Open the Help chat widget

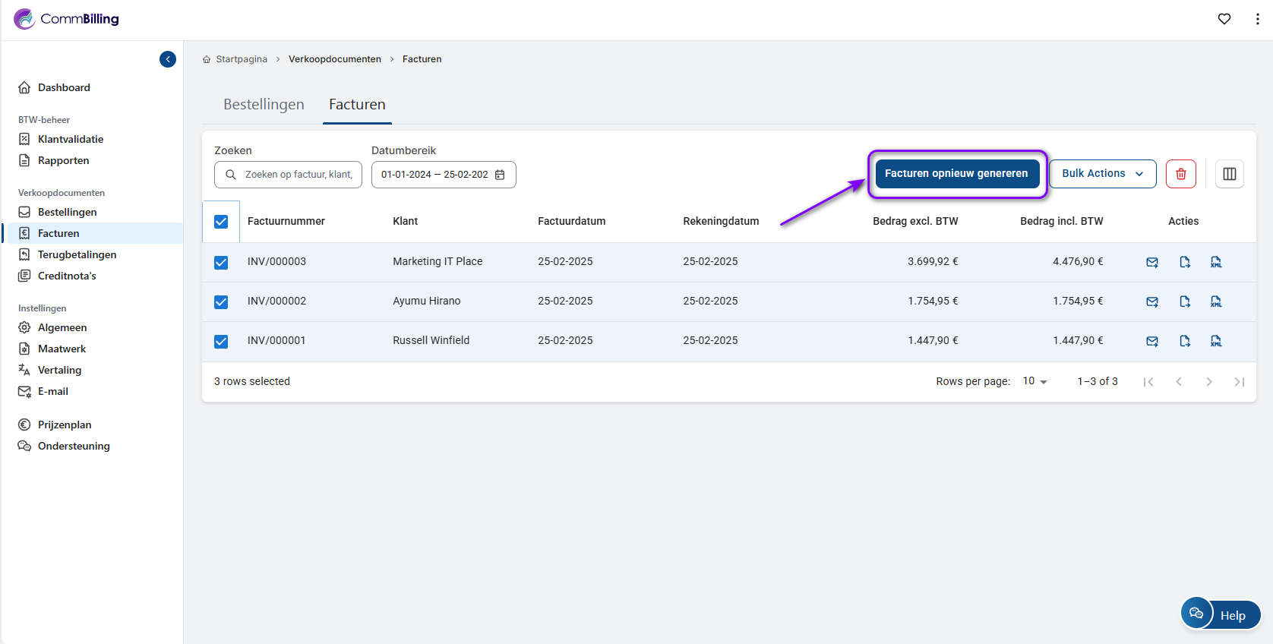pos(1221,614)
